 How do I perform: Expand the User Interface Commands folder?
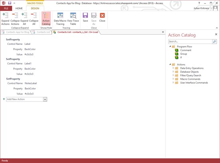[x=173, y=83]
